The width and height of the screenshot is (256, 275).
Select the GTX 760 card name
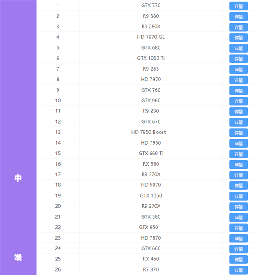pyautogui.click(x=151, y=90)
